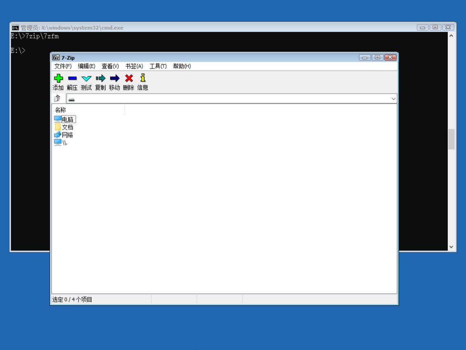This screenshot has width=466, height=350.
Task: Click the Extract (解压) toolbar icon
Action: pos(72,78)
